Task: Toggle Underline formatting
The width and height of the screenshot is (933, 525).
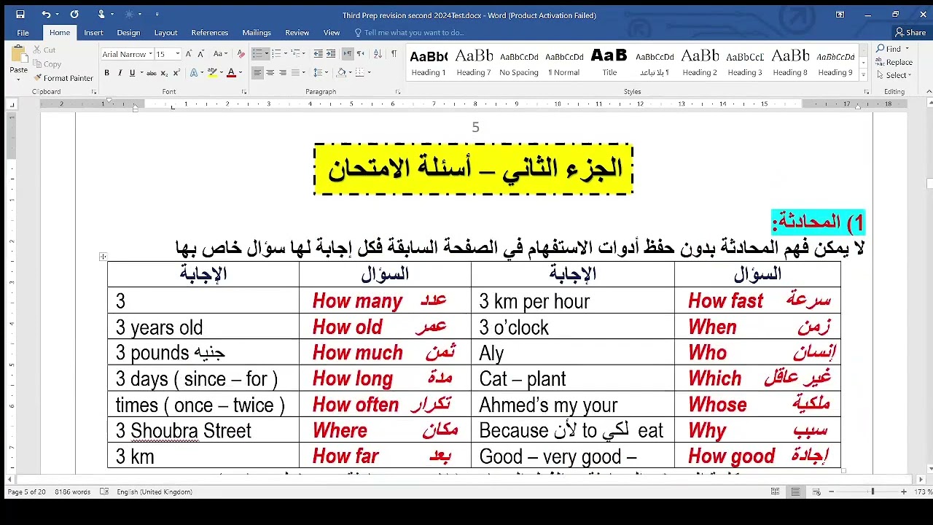Action: (132, 73)
